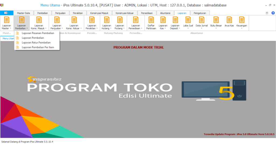Click the Keuangan report icon
The height and width of the screenshot is (144, 276).
coord(241,23)
